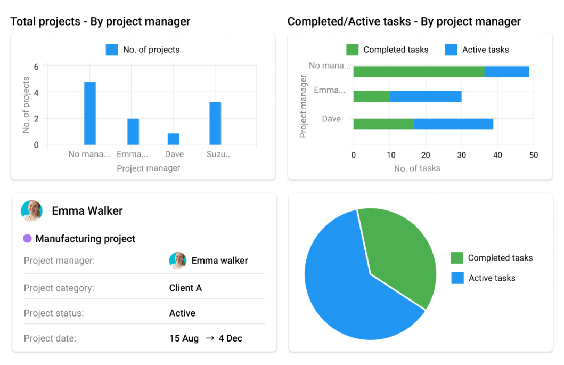
Task: Click the small Emma walker avatar beside Project manager
Action: click(178, 261)
